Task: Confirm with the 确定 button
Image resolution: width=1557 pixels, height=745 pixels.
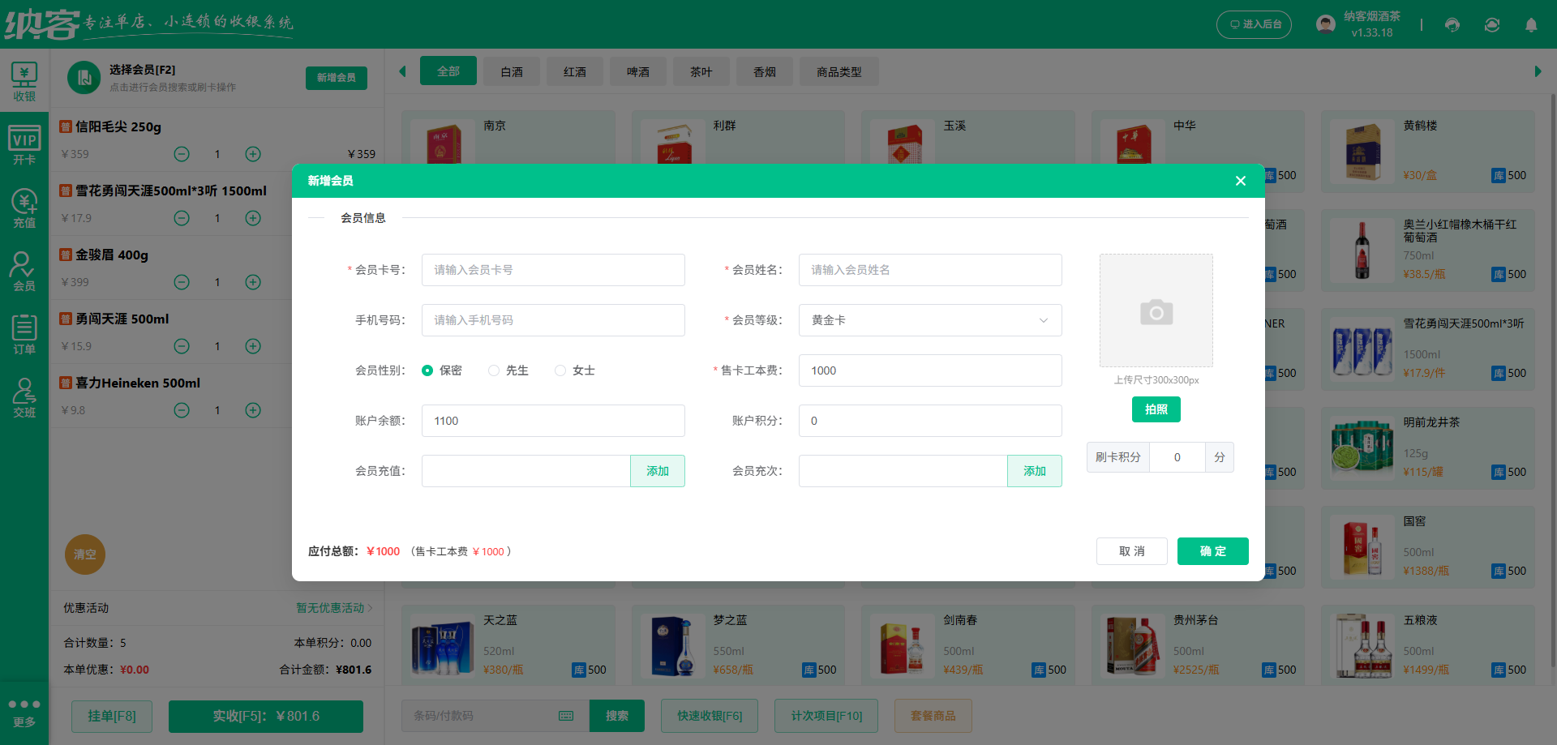Action: 1212,551
